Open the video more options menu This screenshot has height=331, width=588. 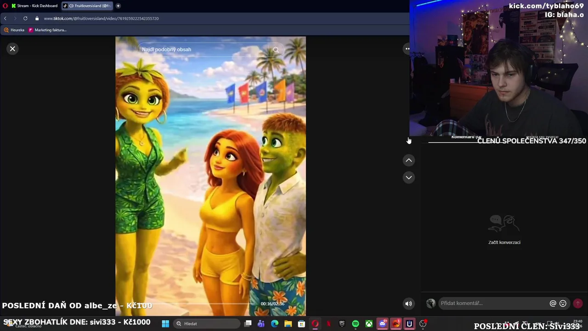coord(407,49)
